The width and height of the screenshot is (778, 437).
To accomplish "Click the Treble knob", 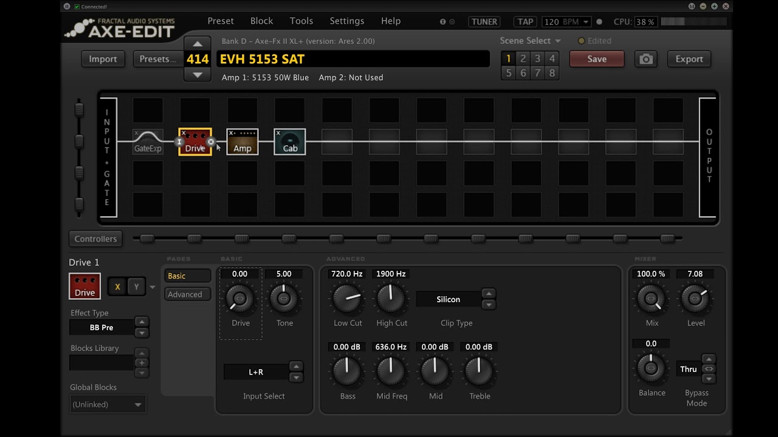I will point(479,371).
